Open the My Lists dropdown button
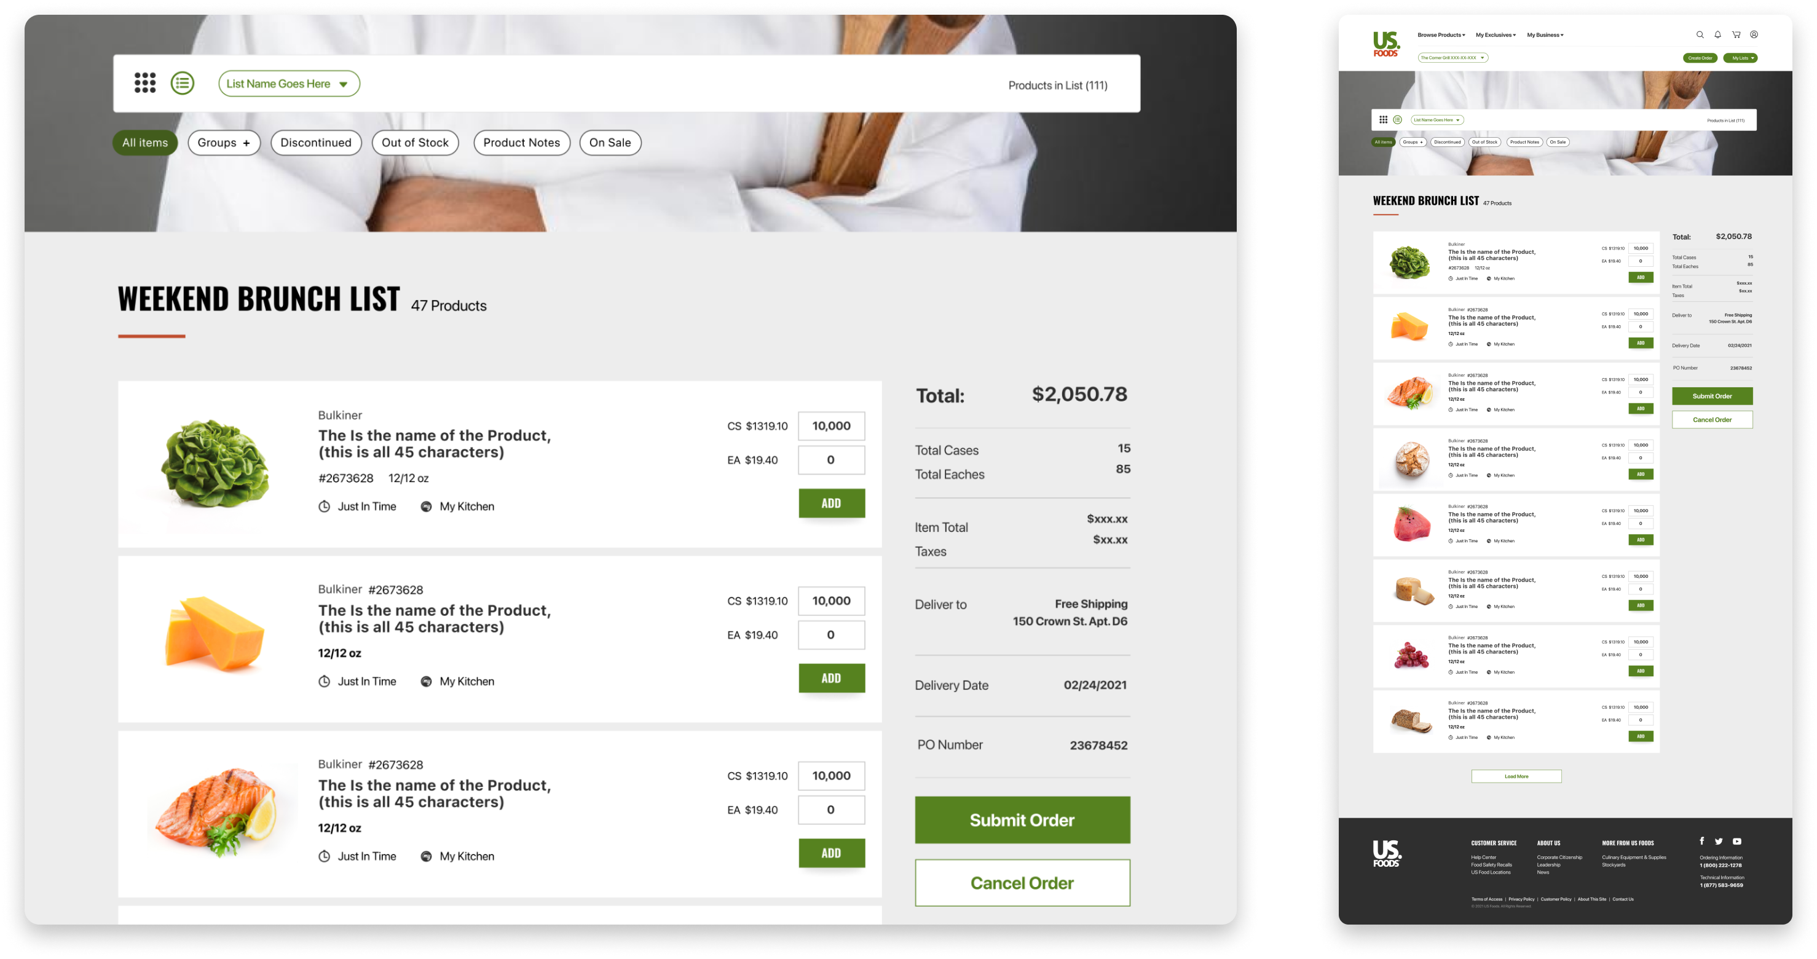 pos(1740,58)
